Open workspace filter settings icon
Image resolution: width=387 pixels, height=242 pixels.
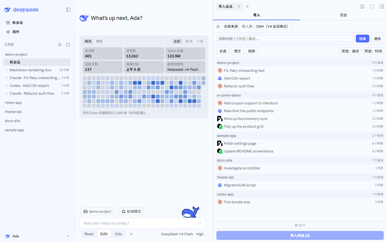click(x=60, y=45)
